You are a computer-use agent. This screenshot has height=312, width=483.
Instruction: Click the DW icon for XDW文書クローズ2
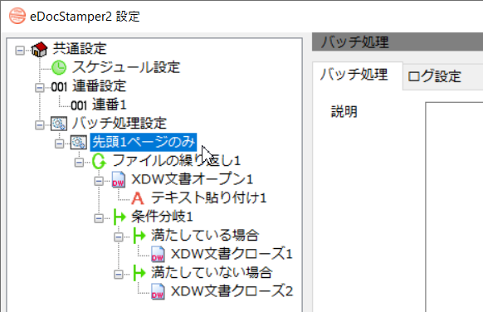[158, 292]
